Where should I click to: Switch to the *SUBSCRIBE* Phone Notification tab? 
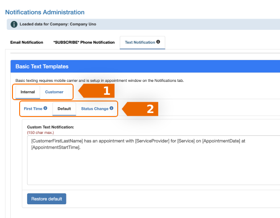84,42
